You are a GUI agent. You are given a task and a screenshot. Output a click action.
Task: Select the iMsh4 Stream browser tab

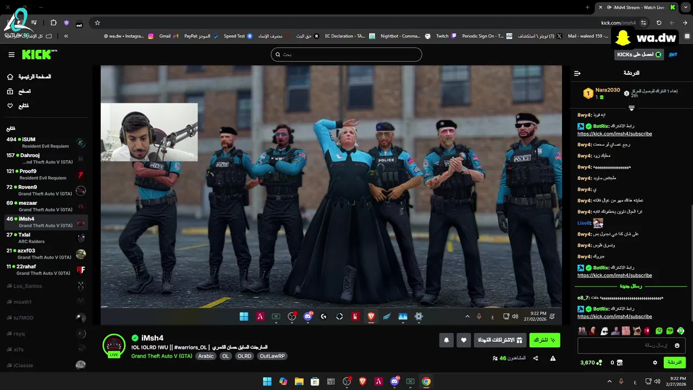[637, 7]
